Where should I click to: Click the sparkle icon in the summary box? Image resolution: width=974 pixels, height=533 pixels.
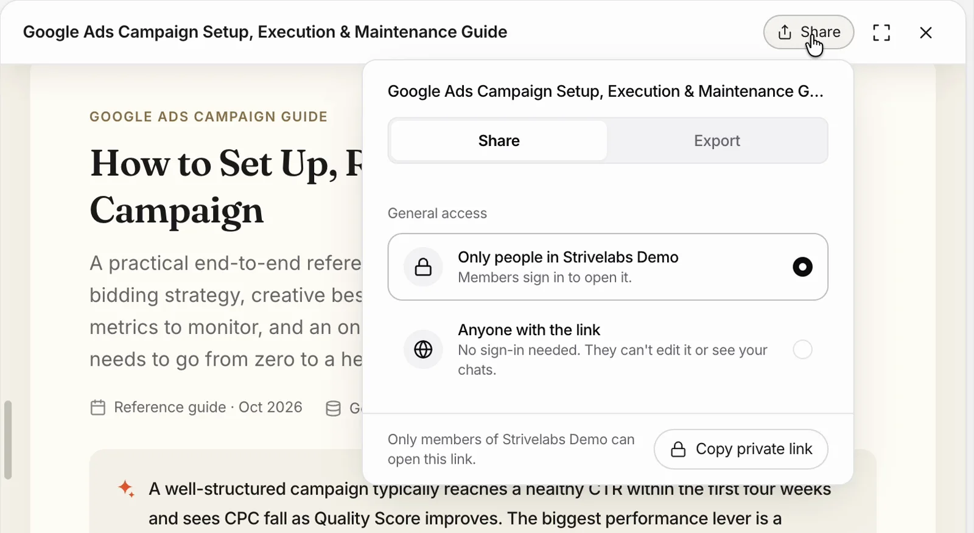tap(126, 489)
